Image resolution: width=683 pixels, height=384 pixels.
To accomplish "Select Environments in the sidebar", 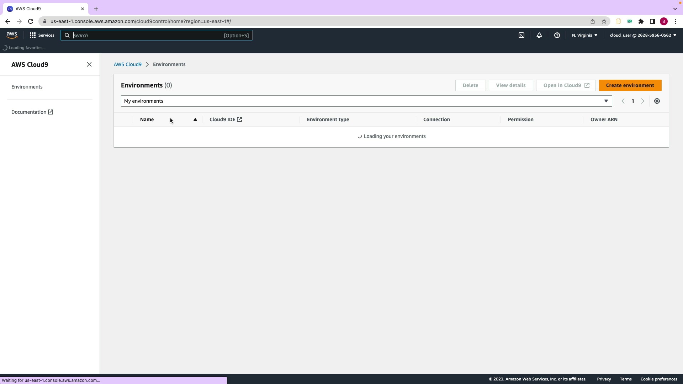I will point(27,87).
